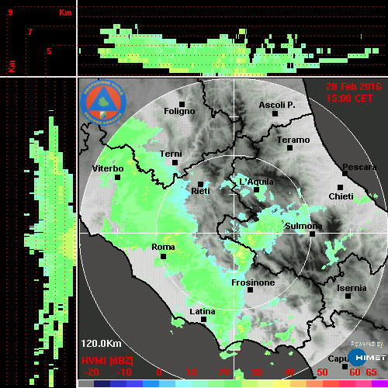
Task: Click the city marker below Ascoli P.
Action: [x=275, y=113]
